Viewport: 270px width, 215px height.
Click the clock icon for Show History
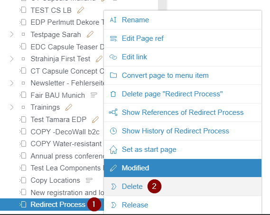tap(113, 131)
